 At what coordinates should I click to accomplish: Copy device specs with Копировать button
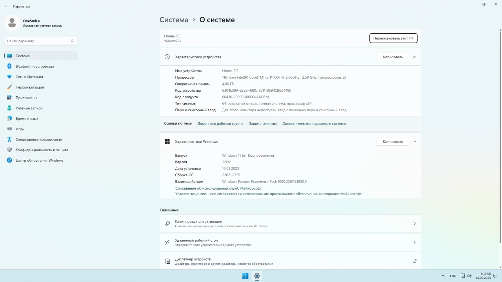tap(393, 57)
